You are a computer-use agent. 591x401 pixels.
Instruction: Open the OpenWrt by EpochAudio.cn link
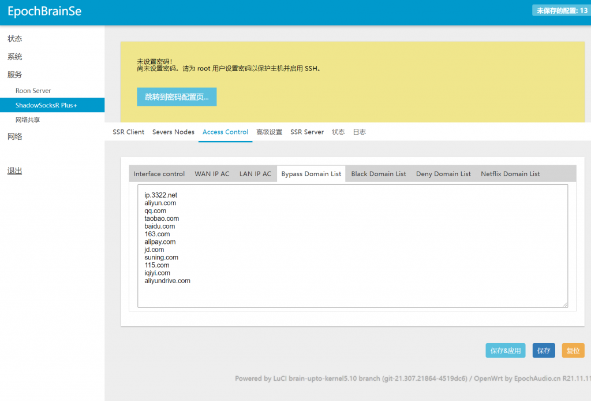tap(532, 378)
